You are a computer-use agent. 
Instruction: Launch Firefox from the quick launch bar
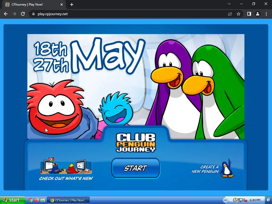37,200
